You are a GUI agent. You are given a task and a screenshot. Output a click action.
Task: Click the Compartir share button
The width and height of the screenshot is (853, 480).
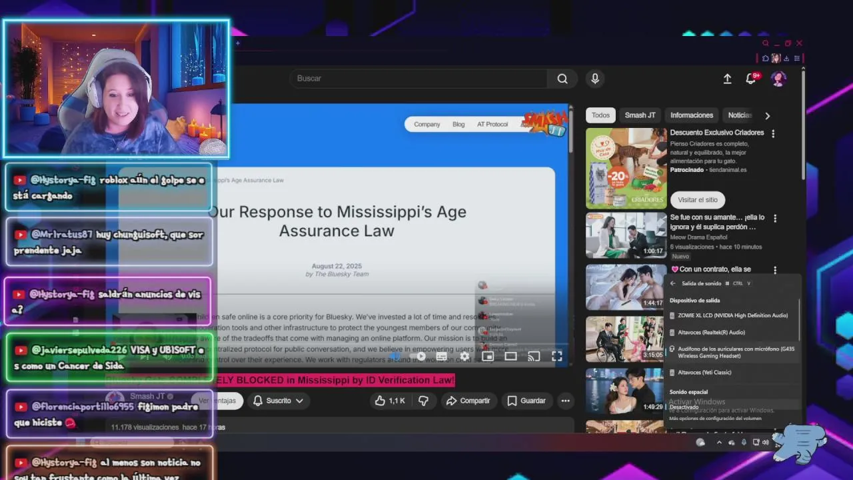pos(468,401)
